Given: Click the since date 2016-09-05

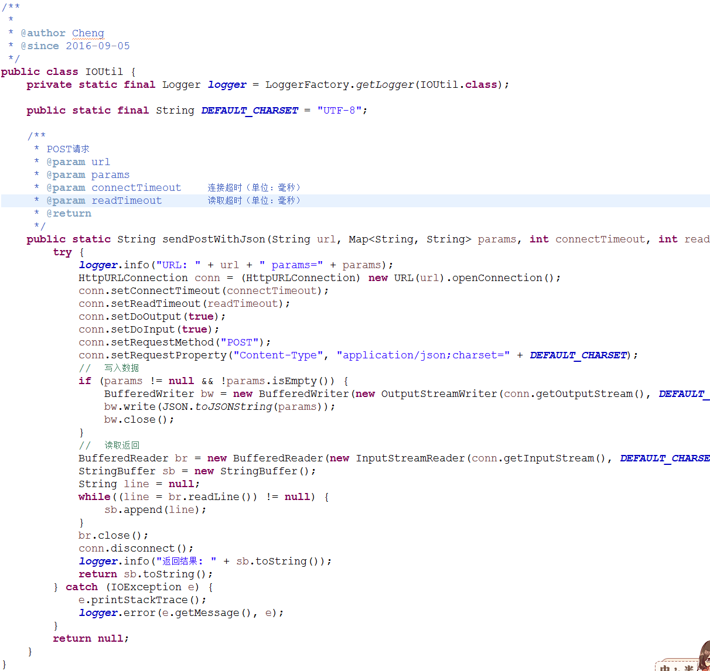Looking at the screenshot, I should 98,46.
